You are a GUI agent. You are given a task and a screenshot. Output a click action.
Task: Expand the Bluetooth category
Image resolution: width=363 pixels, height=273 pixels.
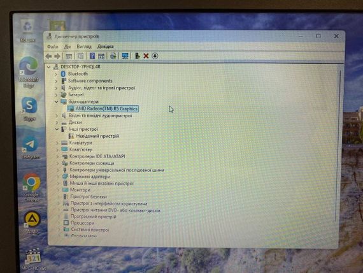56,74
